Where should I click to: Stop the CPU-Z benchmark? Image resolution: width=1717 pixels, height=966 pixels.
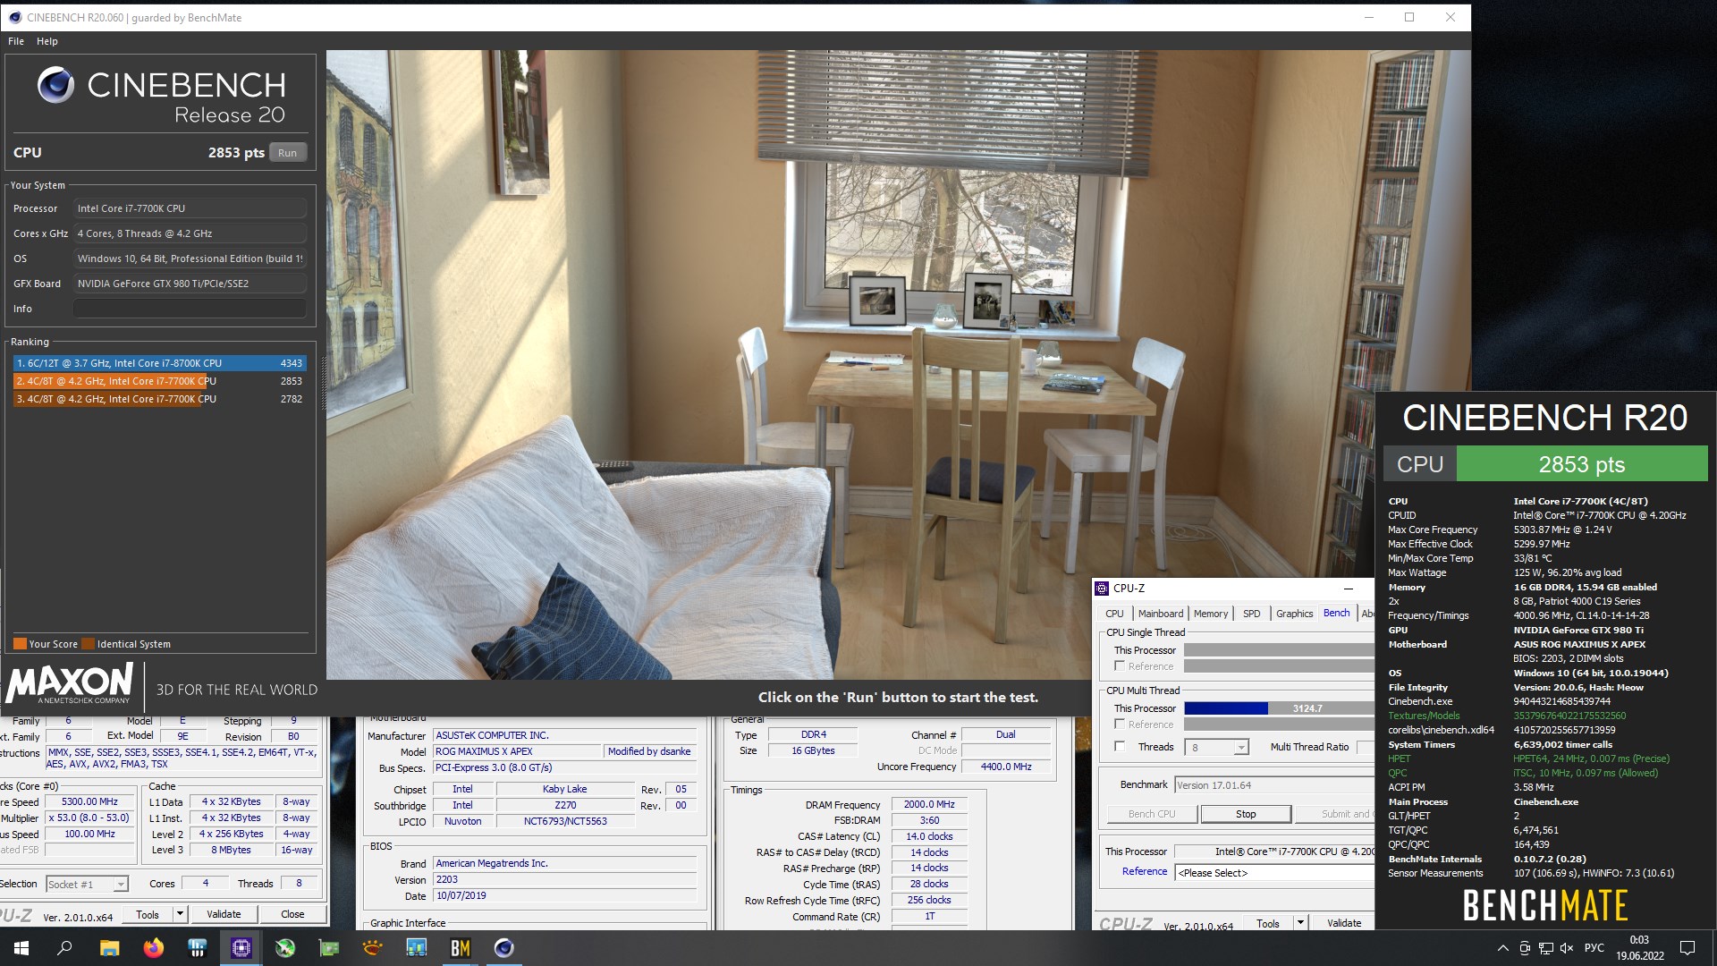(x=1246, y=814)
